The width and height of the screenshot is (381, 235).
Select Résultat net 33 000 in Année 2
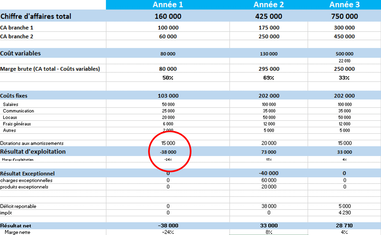coord(269,226)
